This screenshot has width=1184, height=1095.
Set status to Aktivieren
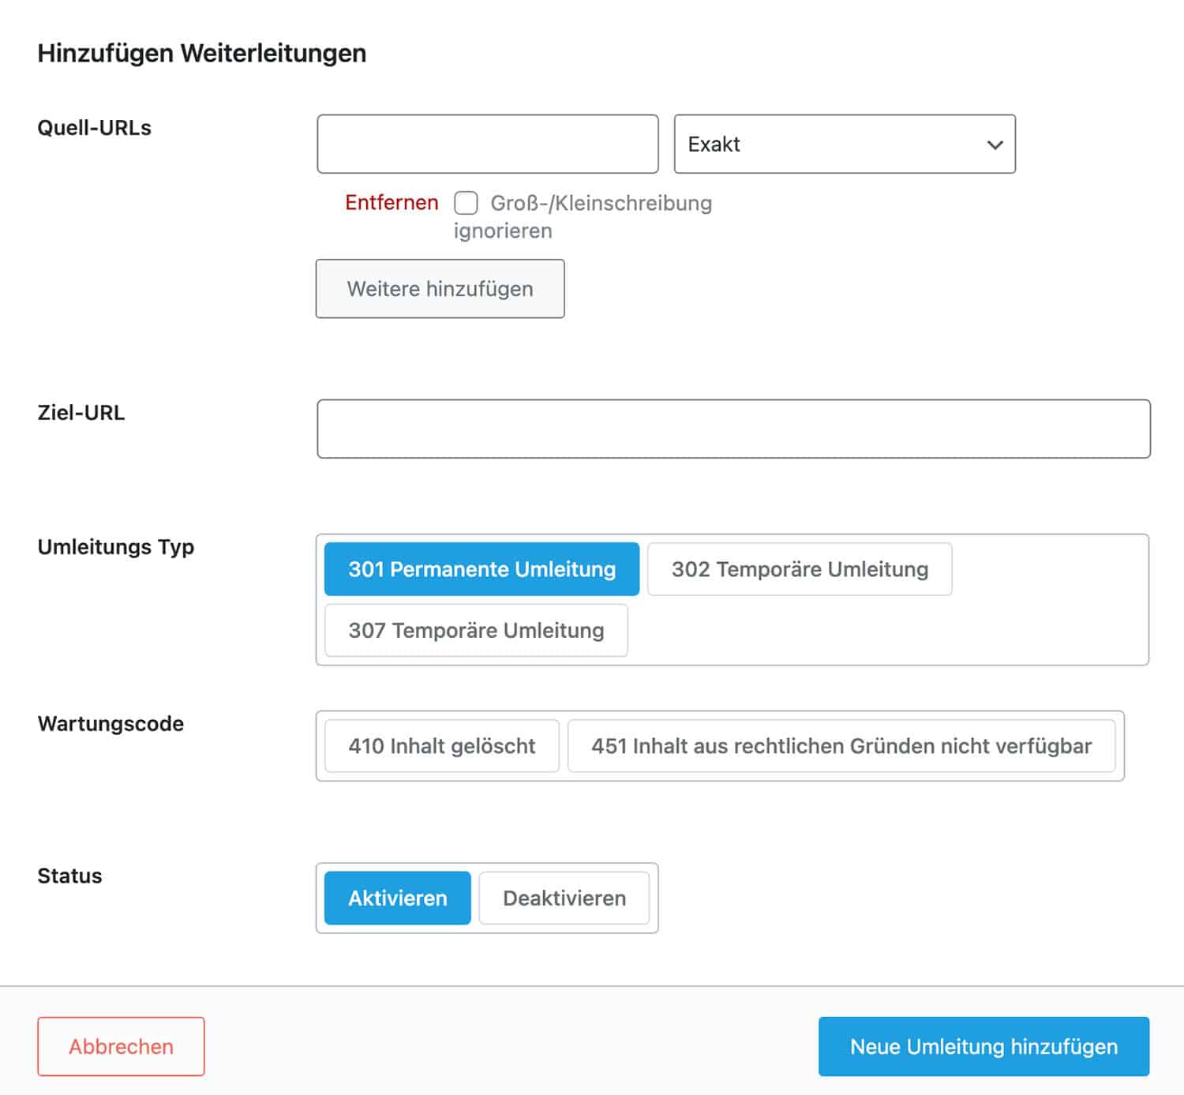click(398, 898)
